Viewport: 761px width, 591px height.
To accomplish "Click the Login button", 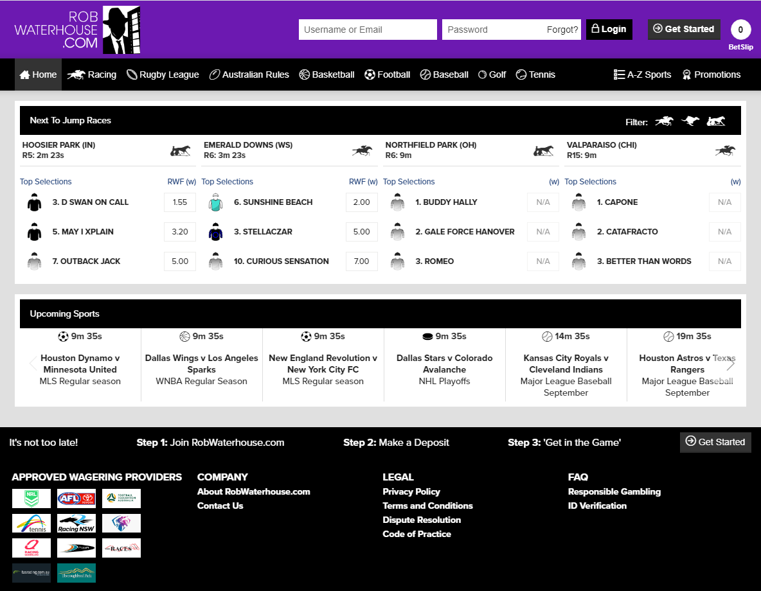I will click(609, 30).
